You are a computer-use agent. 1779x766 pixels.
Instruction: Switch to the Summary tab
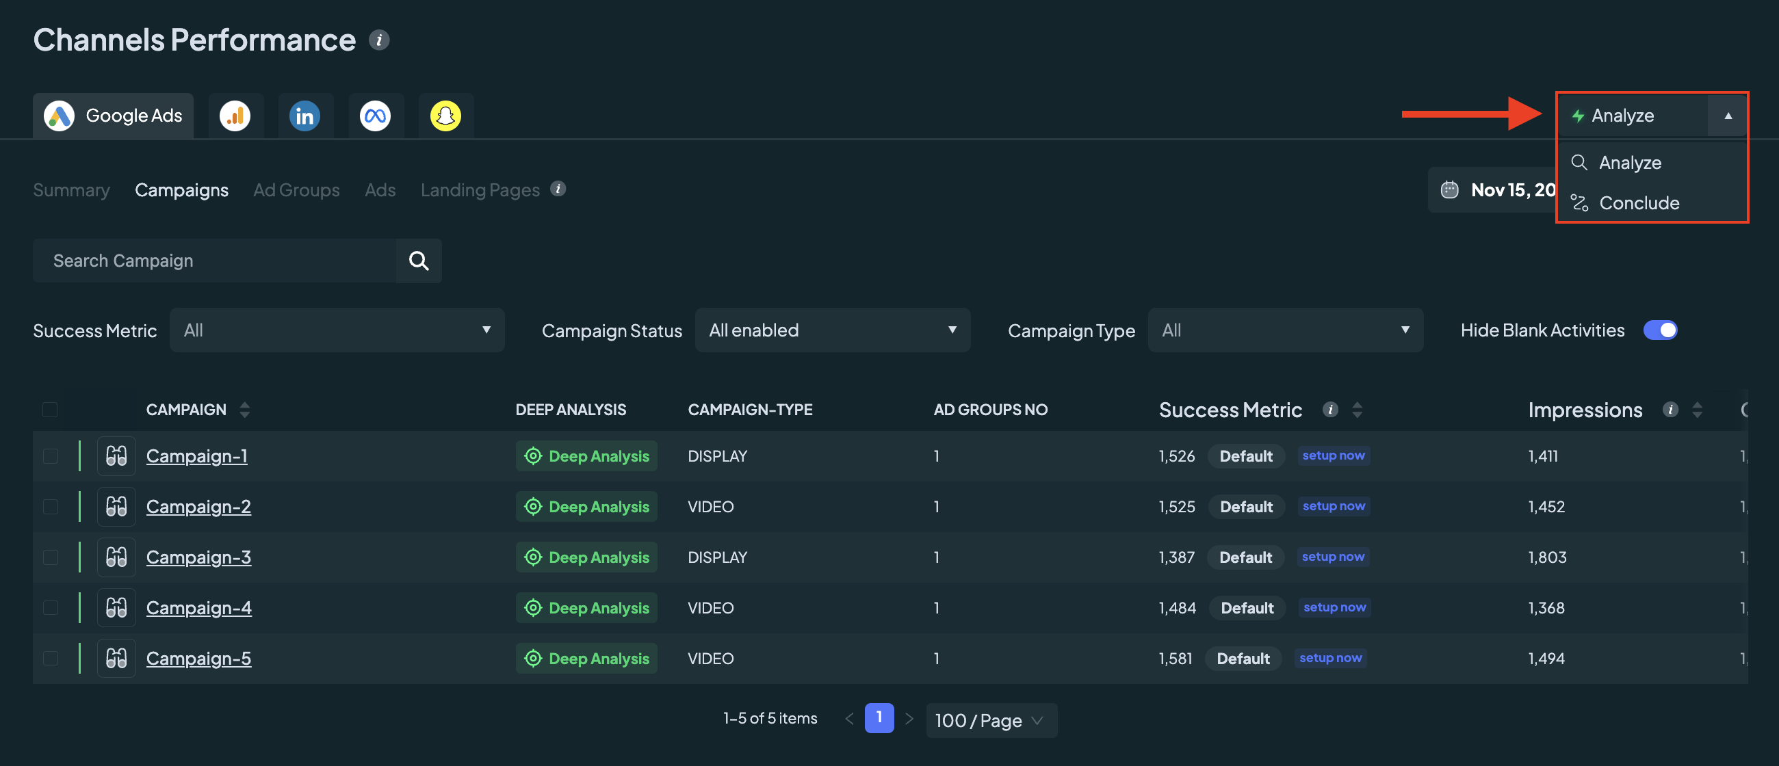[71, 189]
